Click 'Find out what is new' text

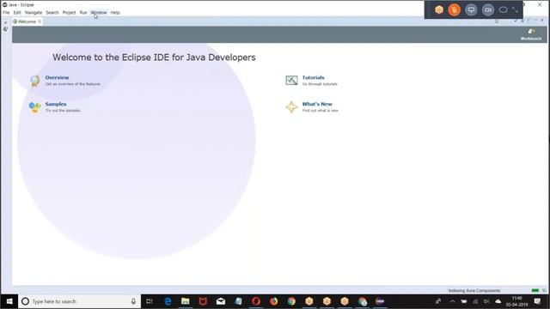click(321, 111)
